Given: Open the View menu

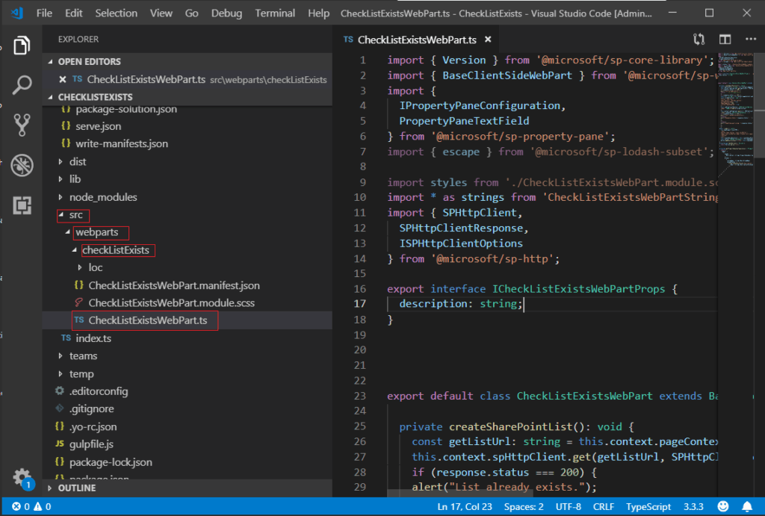Looking at the screenshot, I should [x=161, y=13].
